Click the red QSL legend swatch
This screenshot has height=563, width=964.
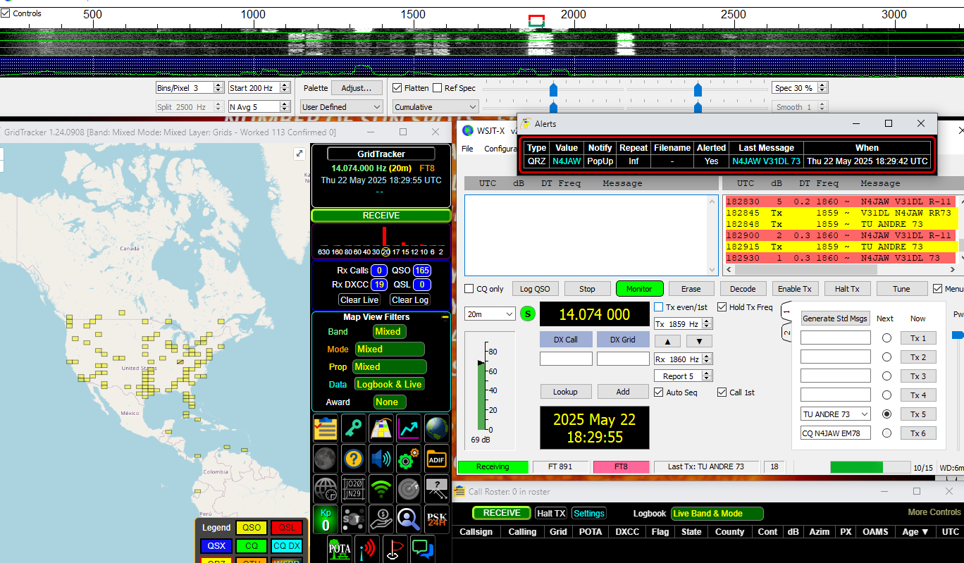(x=287, y=528)
